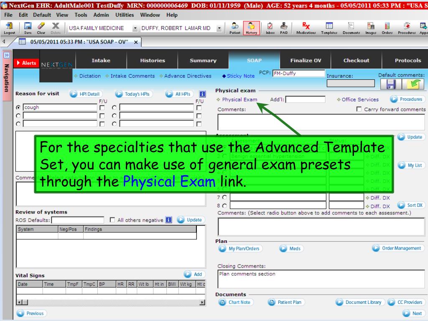Screen dimensions: 428x321
Task: Click the Save toolbar icon
Action: (x=28, y=28)
